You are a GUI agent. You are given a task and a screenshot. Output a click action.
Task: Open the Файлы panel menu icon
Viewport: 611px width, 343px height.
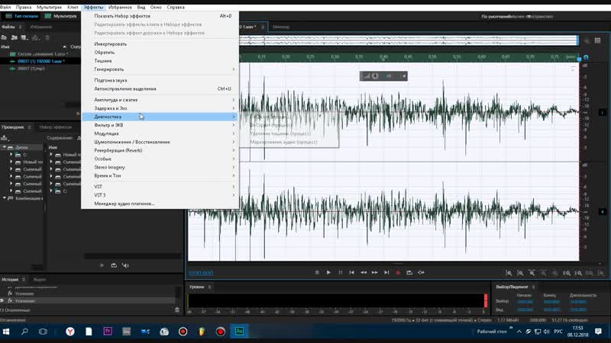point(21,27)
